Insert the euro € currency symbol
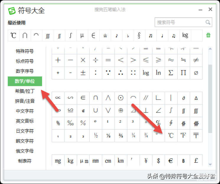220x184 pixels. coord(171,161)
